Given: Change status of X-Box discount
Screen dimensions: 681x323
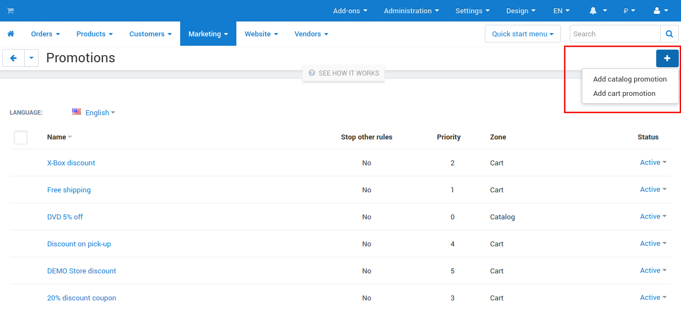Looking at the screenshot, I should pos(653,163).
